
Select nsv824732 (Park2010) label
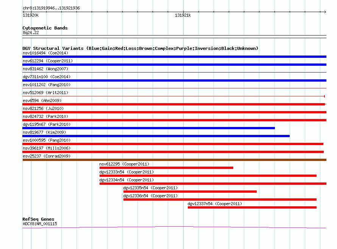45,116
